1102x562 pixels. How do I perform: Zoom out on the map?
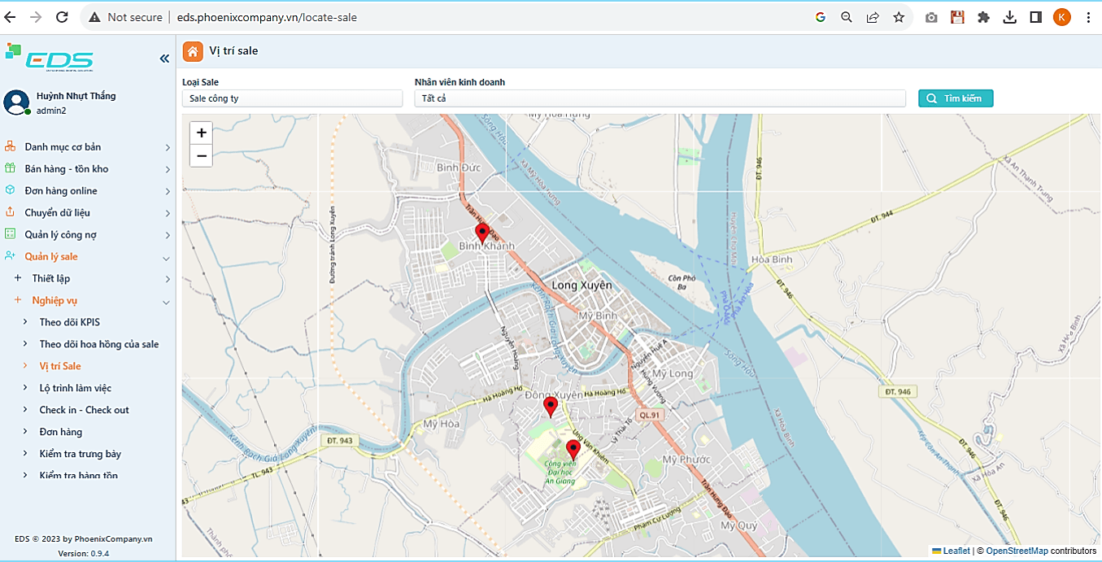tap(201, 155)
